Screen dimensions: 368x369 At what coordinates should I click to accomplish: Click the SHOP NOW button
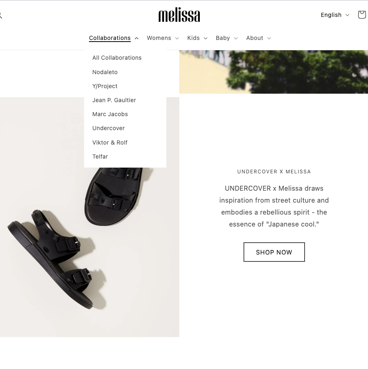pyautogui.click(x=274, y=252)
